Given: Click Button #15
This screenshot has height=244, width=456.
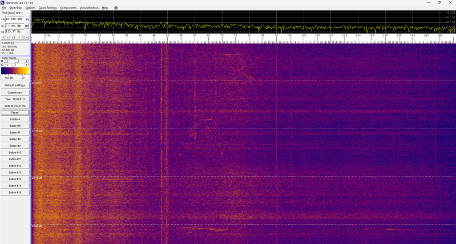Looking at the screenshot, I should tap(15, 186).
